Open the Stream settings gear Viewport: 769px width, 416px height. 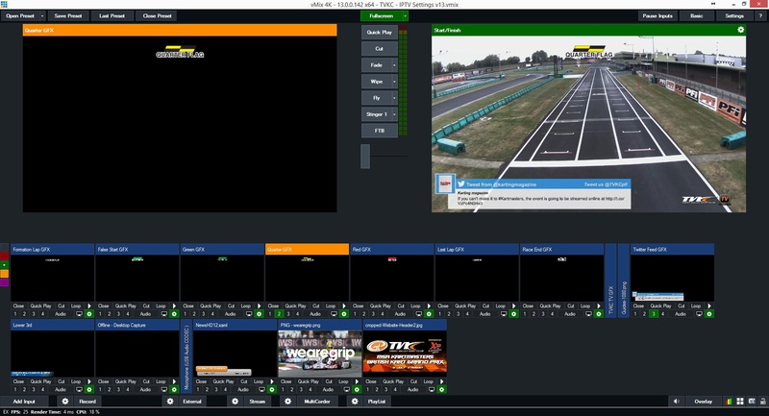[x=235, y=401]
